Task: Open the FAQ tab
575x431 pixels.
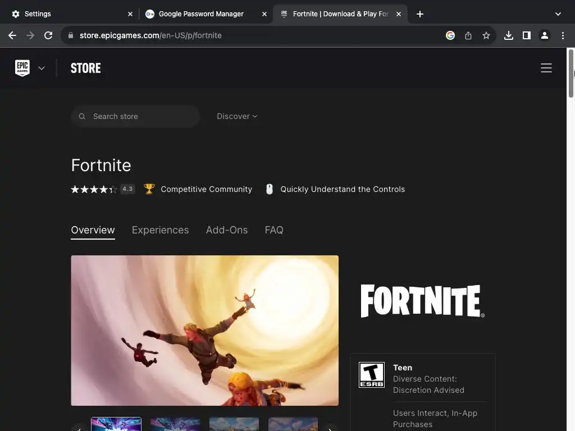Action: (274, 230)
